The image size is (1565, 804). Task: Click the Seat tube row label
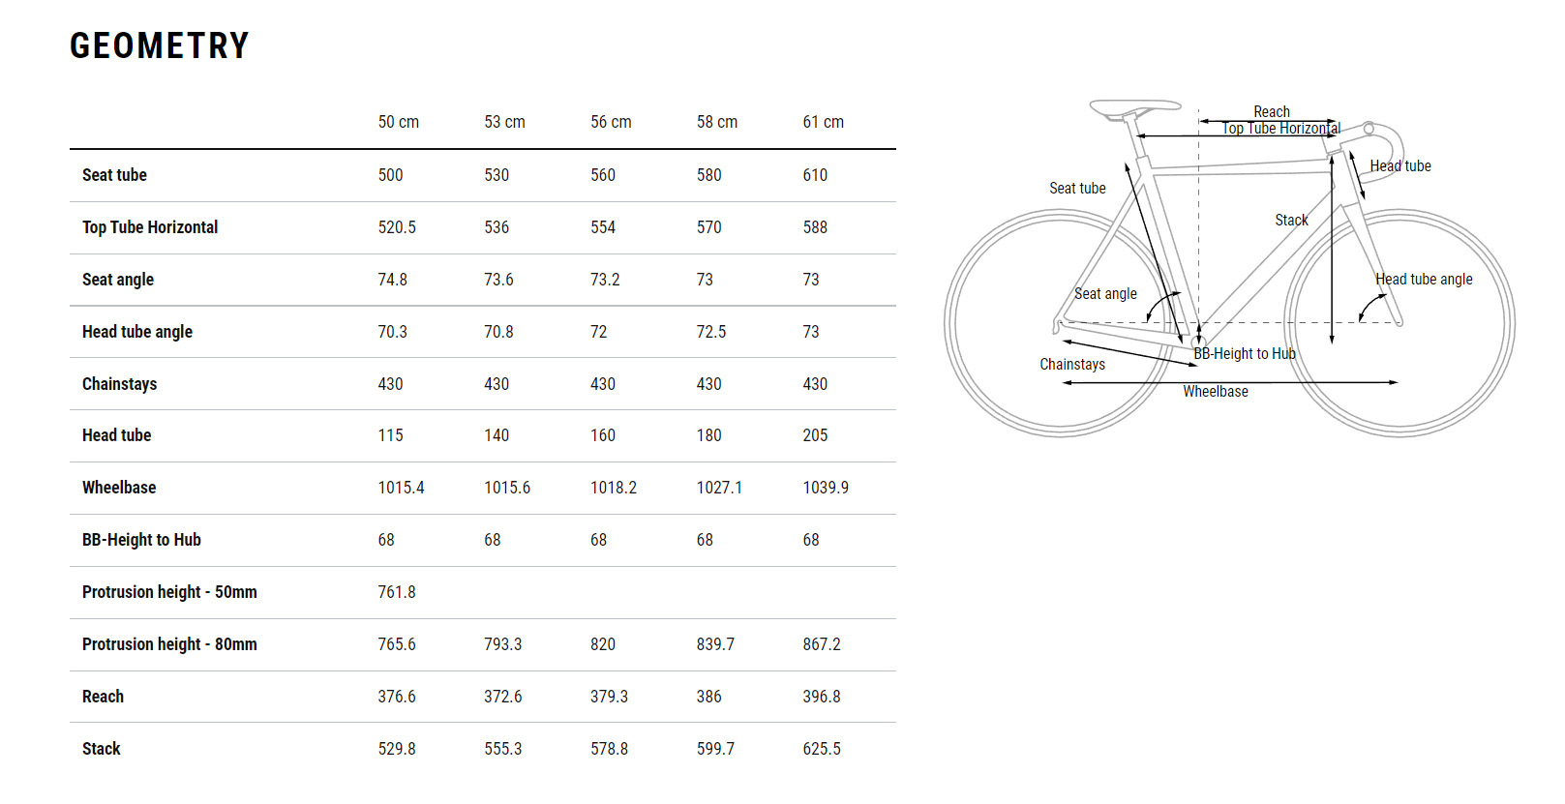pos(114,175)
